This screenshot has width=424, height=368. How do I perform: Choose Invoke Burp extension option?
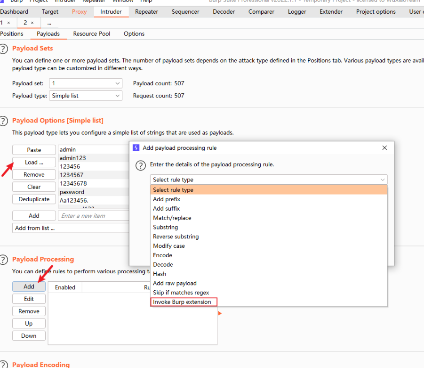click(269, 302)
